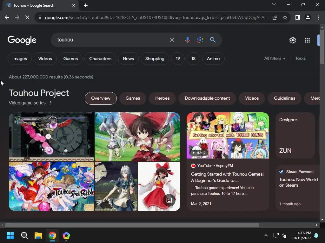Open the Chrome profile menu

(308, 18)
